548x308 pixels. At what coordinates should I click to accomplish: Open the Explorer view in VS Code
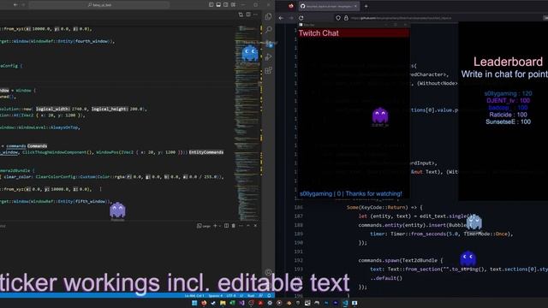pyautogui.click(x=268, y=16)
